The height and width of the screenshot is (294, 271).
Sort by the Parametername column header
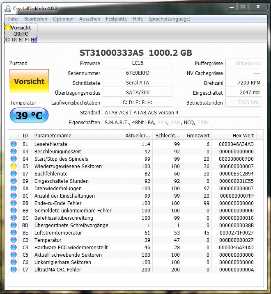coord(77,136)
